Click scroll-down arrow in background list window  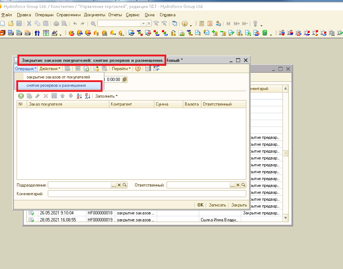[x=285, y=218]
